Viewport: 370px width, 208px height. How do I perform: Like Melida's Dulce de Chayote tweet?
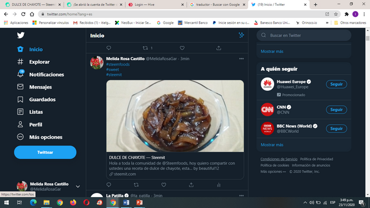click(164, 185)
